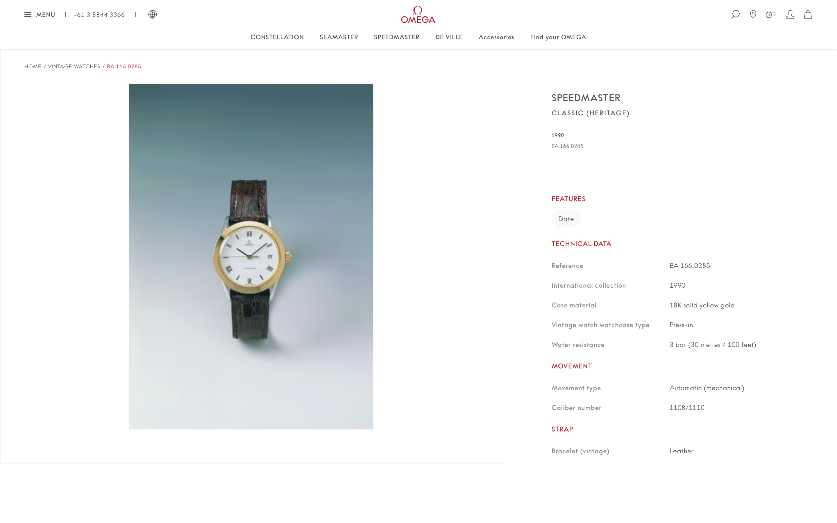This screenshot has width=837, height=523.
Task: Open the CONSTELLATION menu
Action: point(277,37)
